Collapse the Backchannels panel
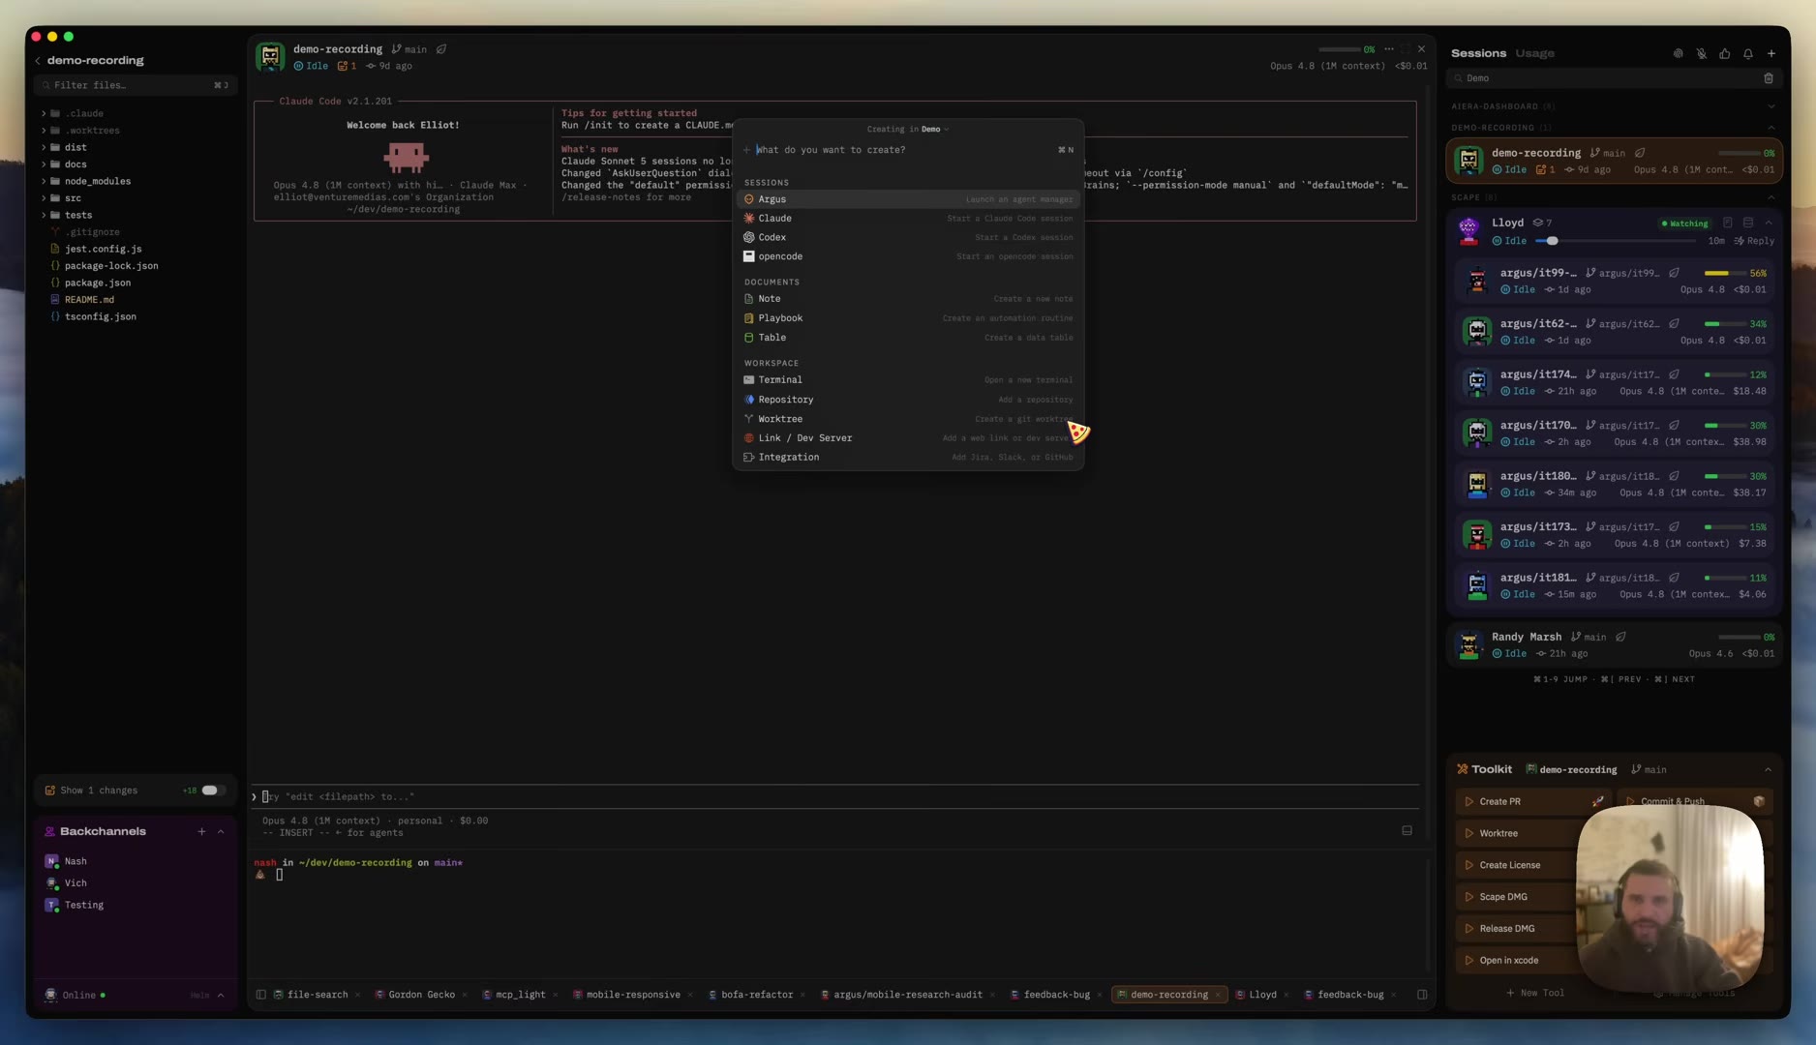This screenshot has height=1045, width=1816. click(x=221, y=832)
